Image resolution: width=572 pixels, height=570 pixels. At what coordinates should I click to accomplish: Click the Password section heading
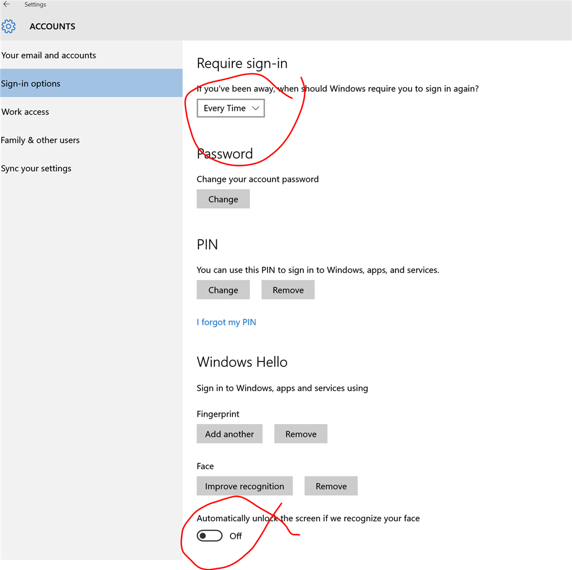225,154
